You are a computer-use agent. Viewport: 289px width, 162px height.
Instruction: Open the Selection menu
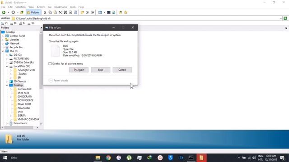point(20,7)
